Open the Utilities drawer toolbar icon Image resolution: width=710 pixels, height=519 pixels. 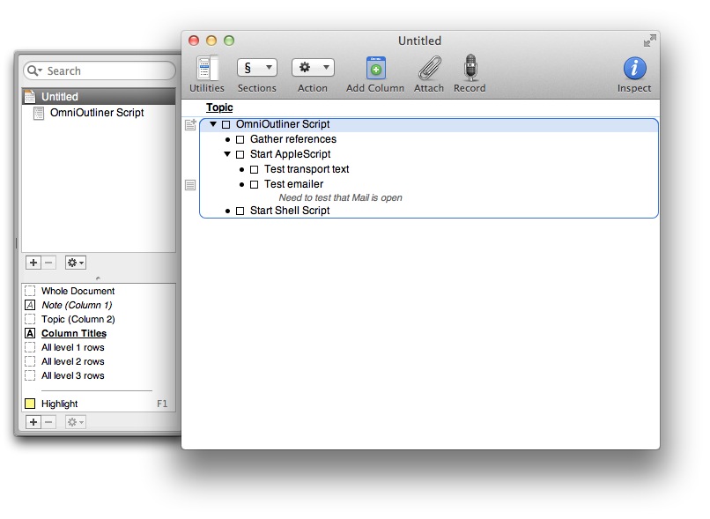(x=206, y=69)
